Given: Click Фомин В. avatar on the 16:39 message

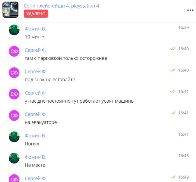Looking at the screenshot, I should (x=14, y=30).
